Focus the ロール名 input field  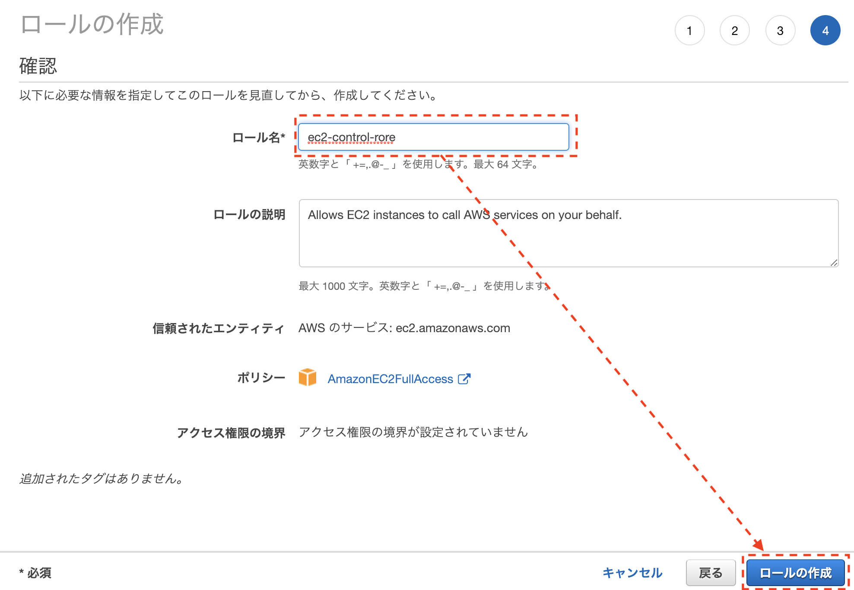point(433,137)
